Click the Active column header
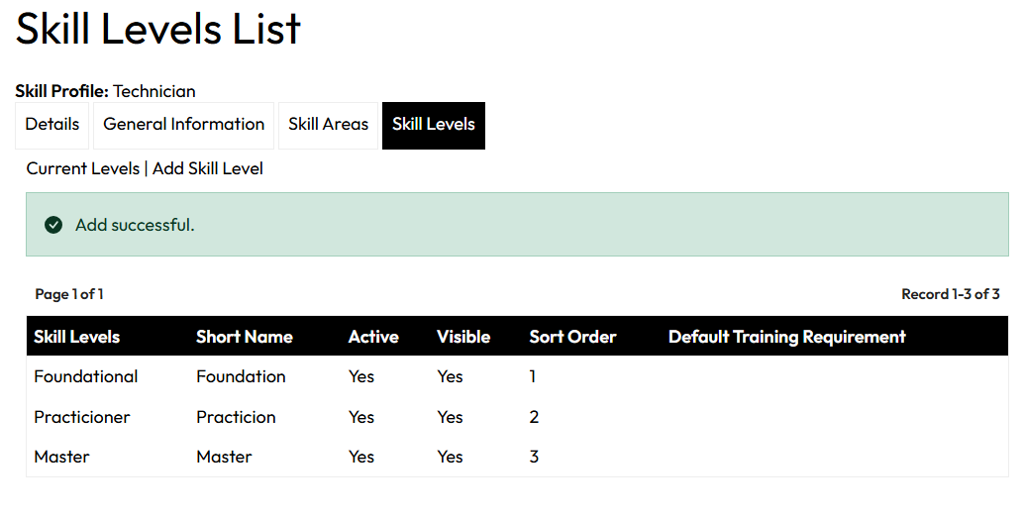 [373, 337]
